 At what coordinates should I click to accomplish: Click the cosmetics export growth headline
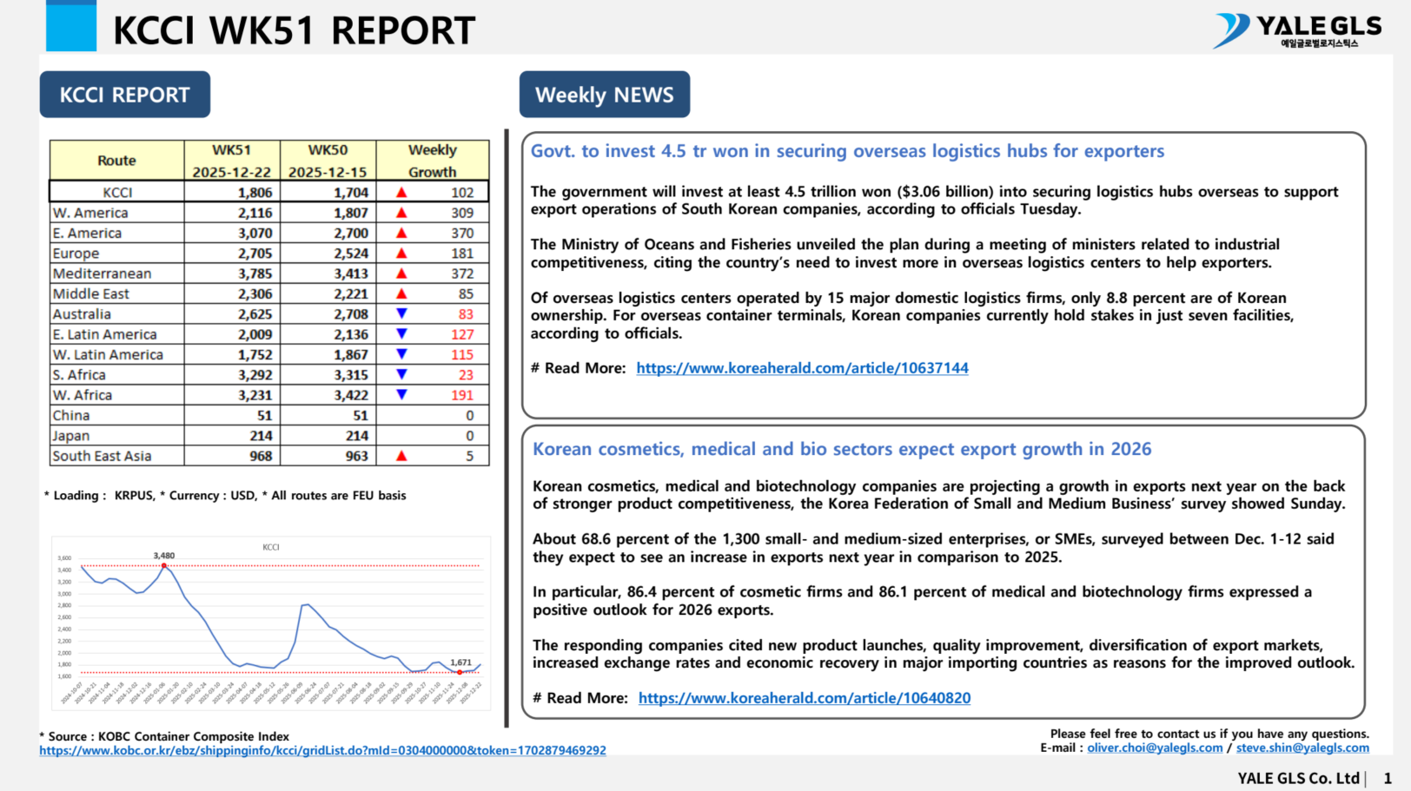pyautogui.click(x=842, y=449)
